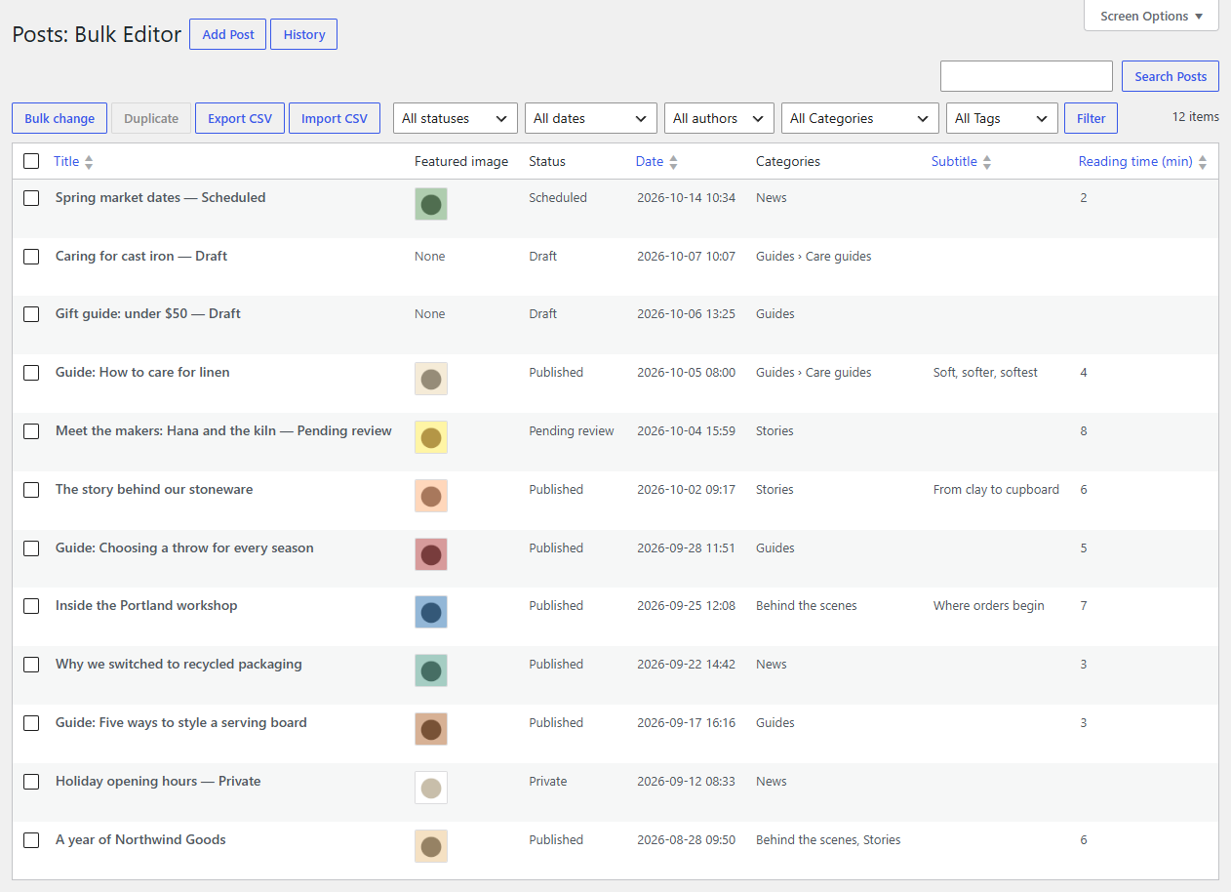Click the date 2026-10-02 09:17
The width and height of the screenshot is (1231, 892).
tap(687, 489)
